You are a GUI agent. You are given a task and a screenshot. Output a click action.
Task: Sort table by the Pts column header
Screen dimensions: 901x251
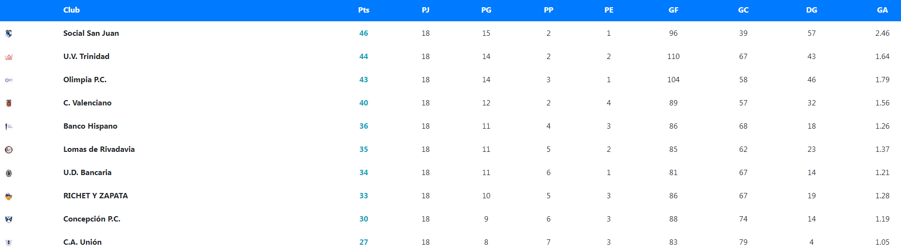363,10
